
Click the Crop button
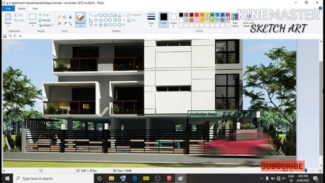coord(44,15)
